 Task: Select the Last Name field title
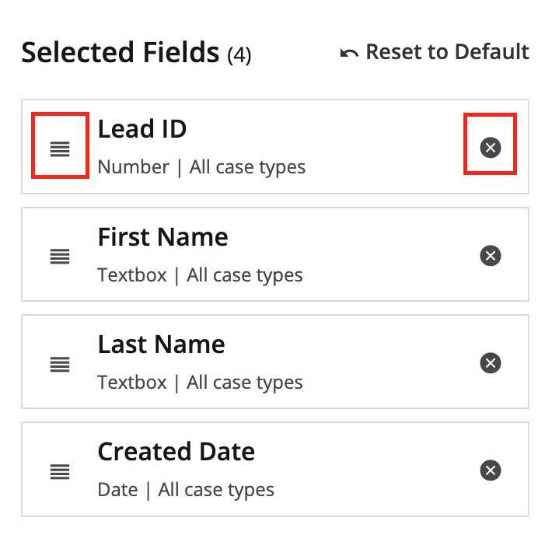[161, 344]
